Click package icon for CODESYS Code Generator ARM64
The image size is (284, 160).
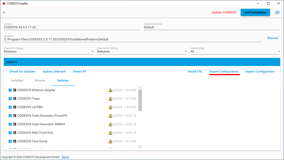[15, 124]
